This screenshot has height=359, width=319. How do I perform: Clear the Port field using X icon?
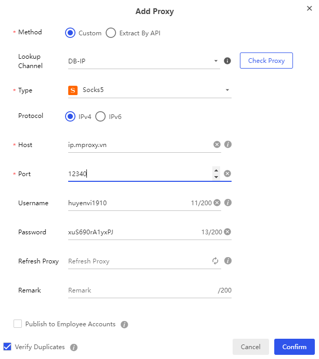227,174
